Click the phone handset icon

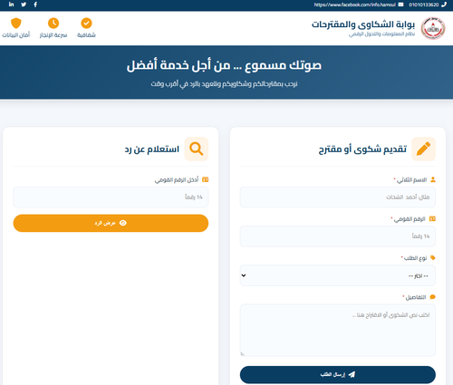pyautogui.click(x=444, y=5)
